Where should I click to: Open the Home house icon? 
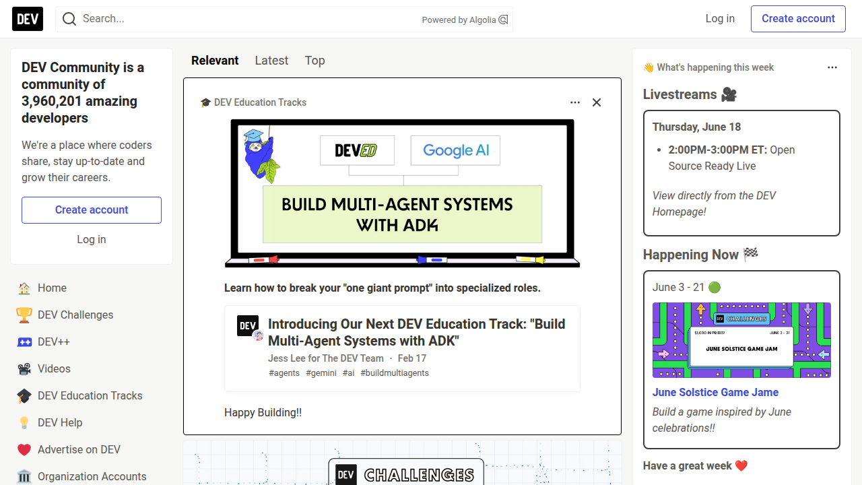(x=24, y=288)
